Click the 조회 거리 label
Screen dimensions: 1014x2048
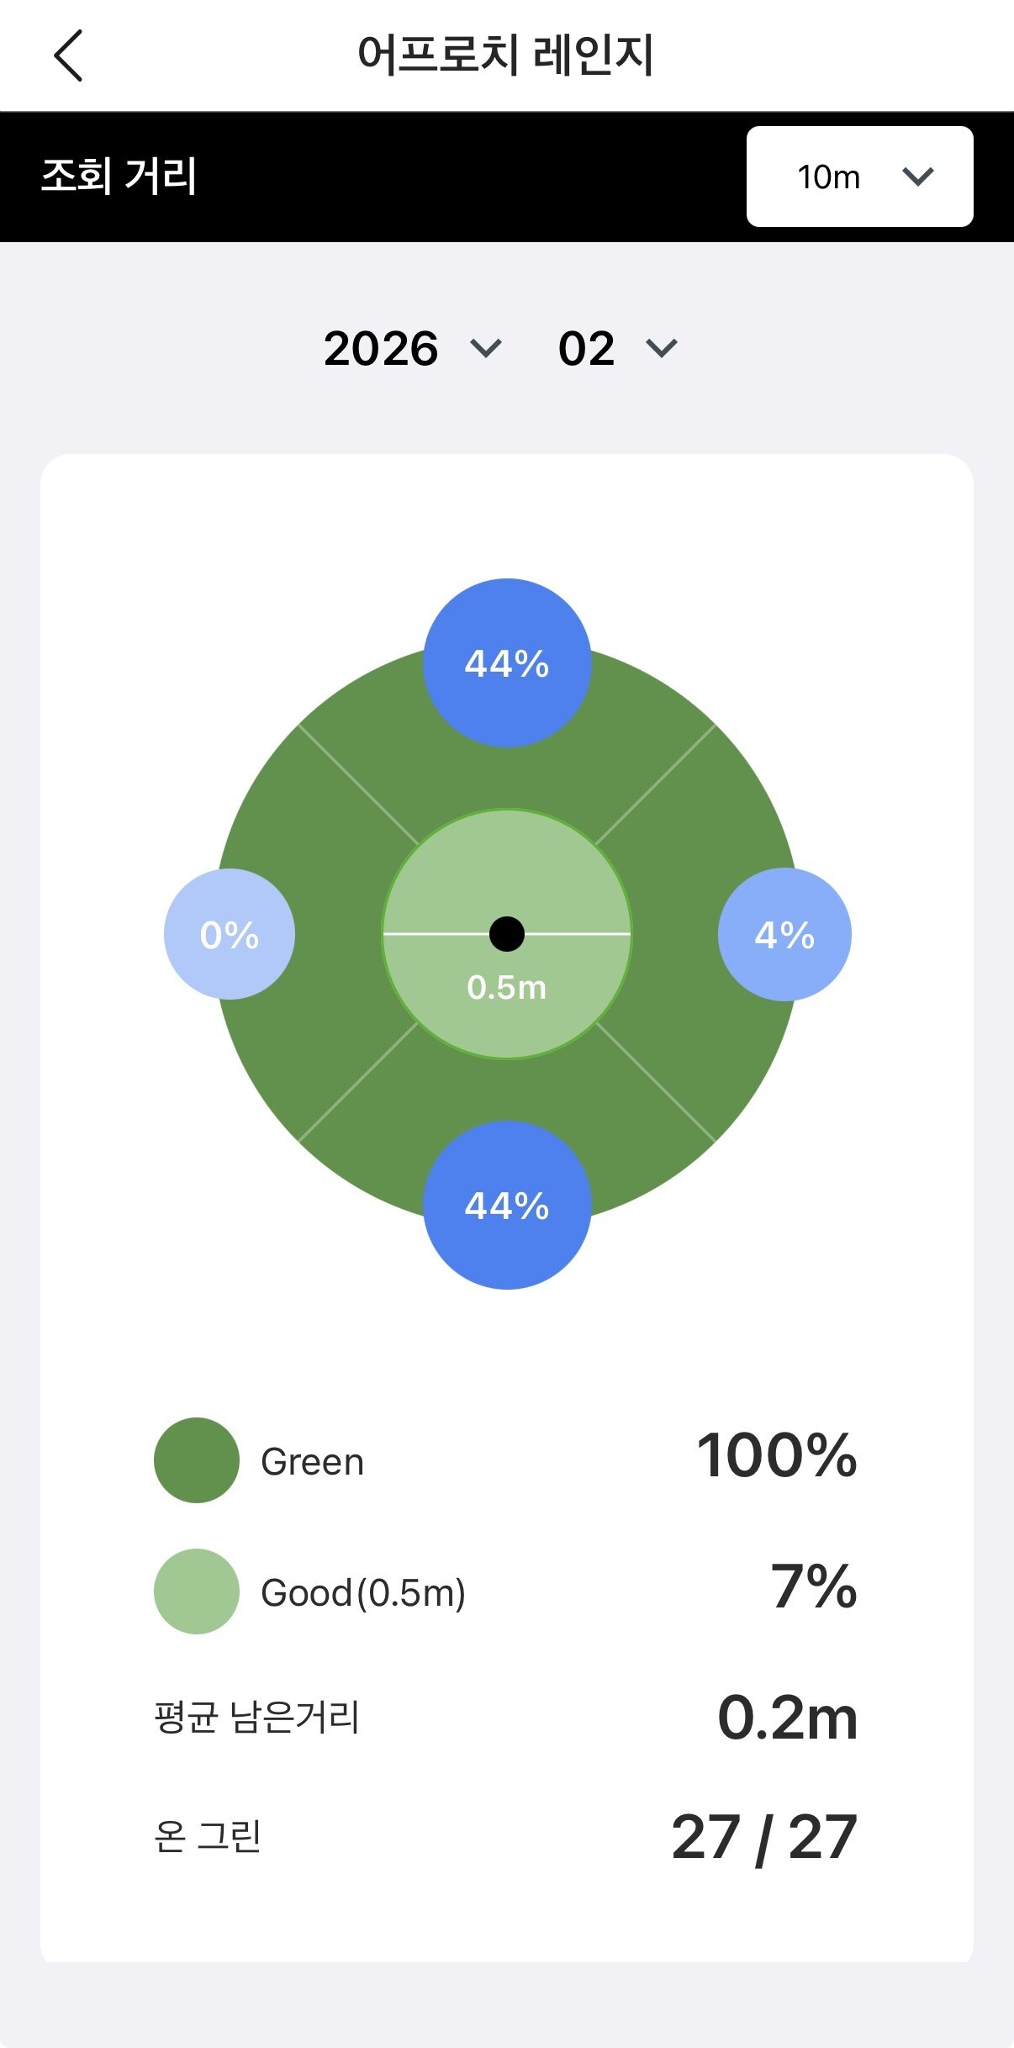(119, 177)
